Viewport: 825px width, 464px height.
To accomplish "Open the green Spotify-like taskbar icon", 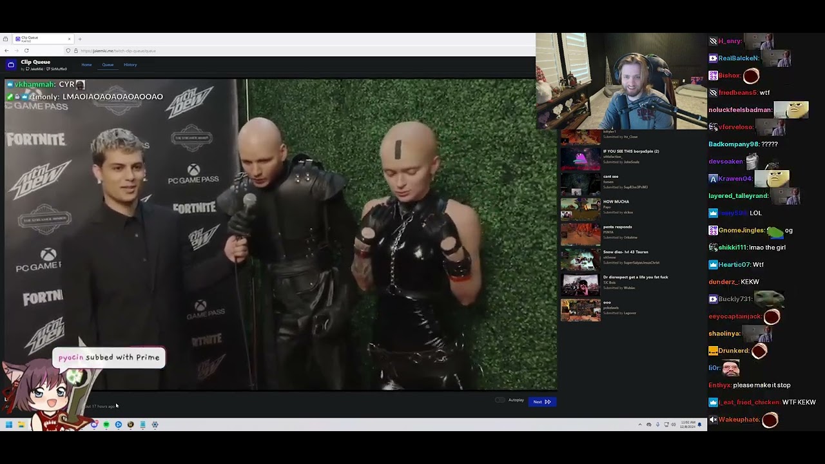I will tap(106, 425).
